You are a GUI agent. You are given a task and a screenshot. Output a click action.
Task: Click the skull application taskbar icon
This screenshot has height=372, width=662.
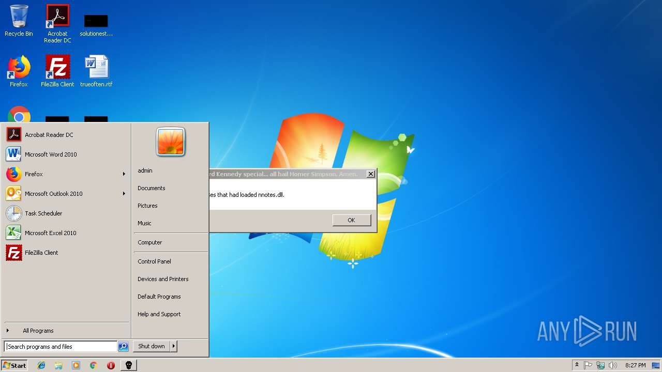[x=129, y=365]
